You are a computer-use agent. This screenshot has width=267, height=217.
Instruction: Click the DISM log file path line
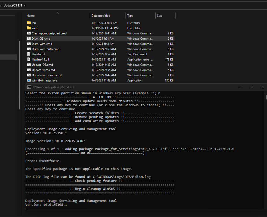[88, 177]
